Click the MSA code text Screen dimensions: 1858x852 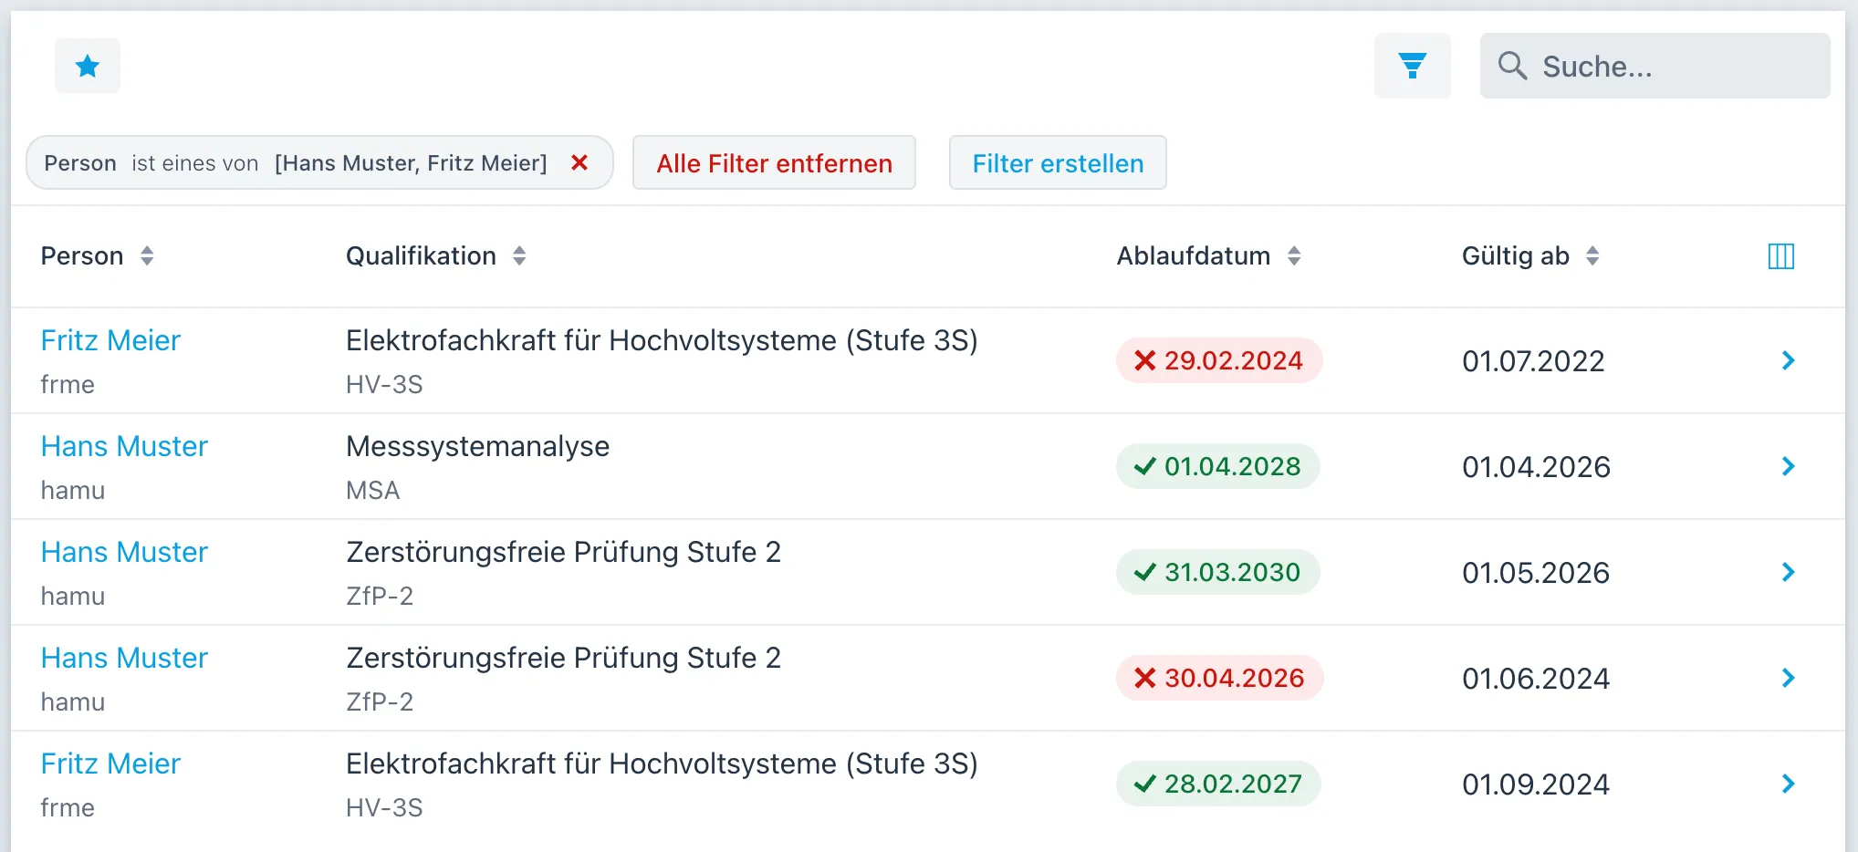(x=372, y=490)
